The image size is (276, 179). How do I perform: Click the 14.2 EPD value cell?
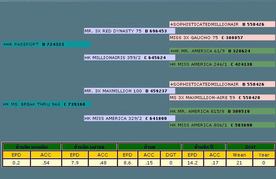coord(192,162)
